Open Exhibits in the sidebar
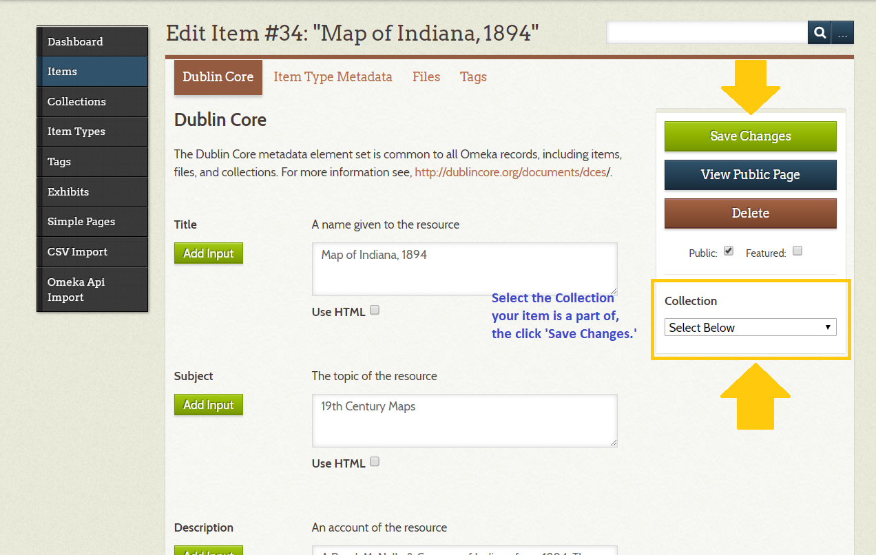The image size is (876, 555). 92,191
